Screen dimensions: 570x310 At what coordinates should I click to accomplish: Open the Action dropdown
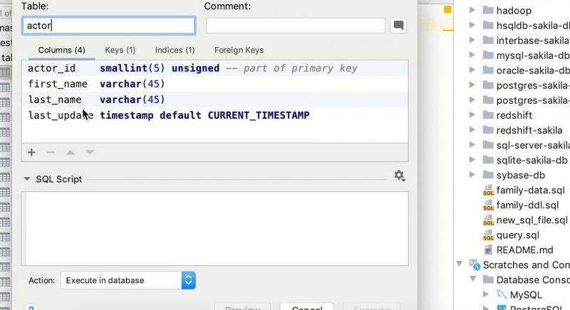[128, 280]
